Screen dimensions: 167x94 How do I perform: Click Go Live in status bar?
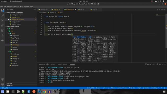tap(132, 88)
